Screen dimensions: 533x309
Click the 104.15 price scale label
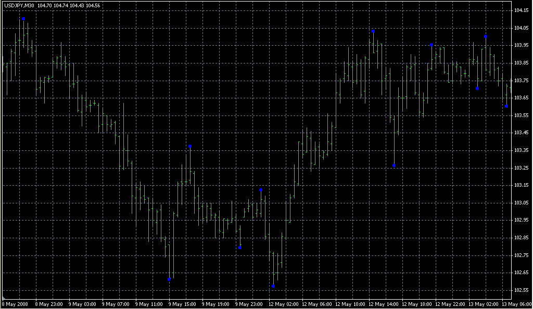coord(521,10)
